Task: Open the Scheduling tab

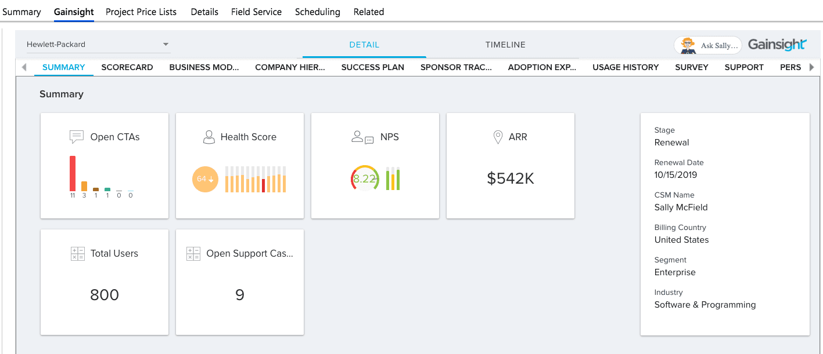Action: [x=318, y=12]
